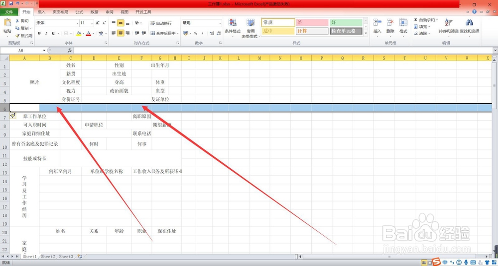Apply comma style number format
This screenshot has width=498, height=266.
(x=202, y=33)
